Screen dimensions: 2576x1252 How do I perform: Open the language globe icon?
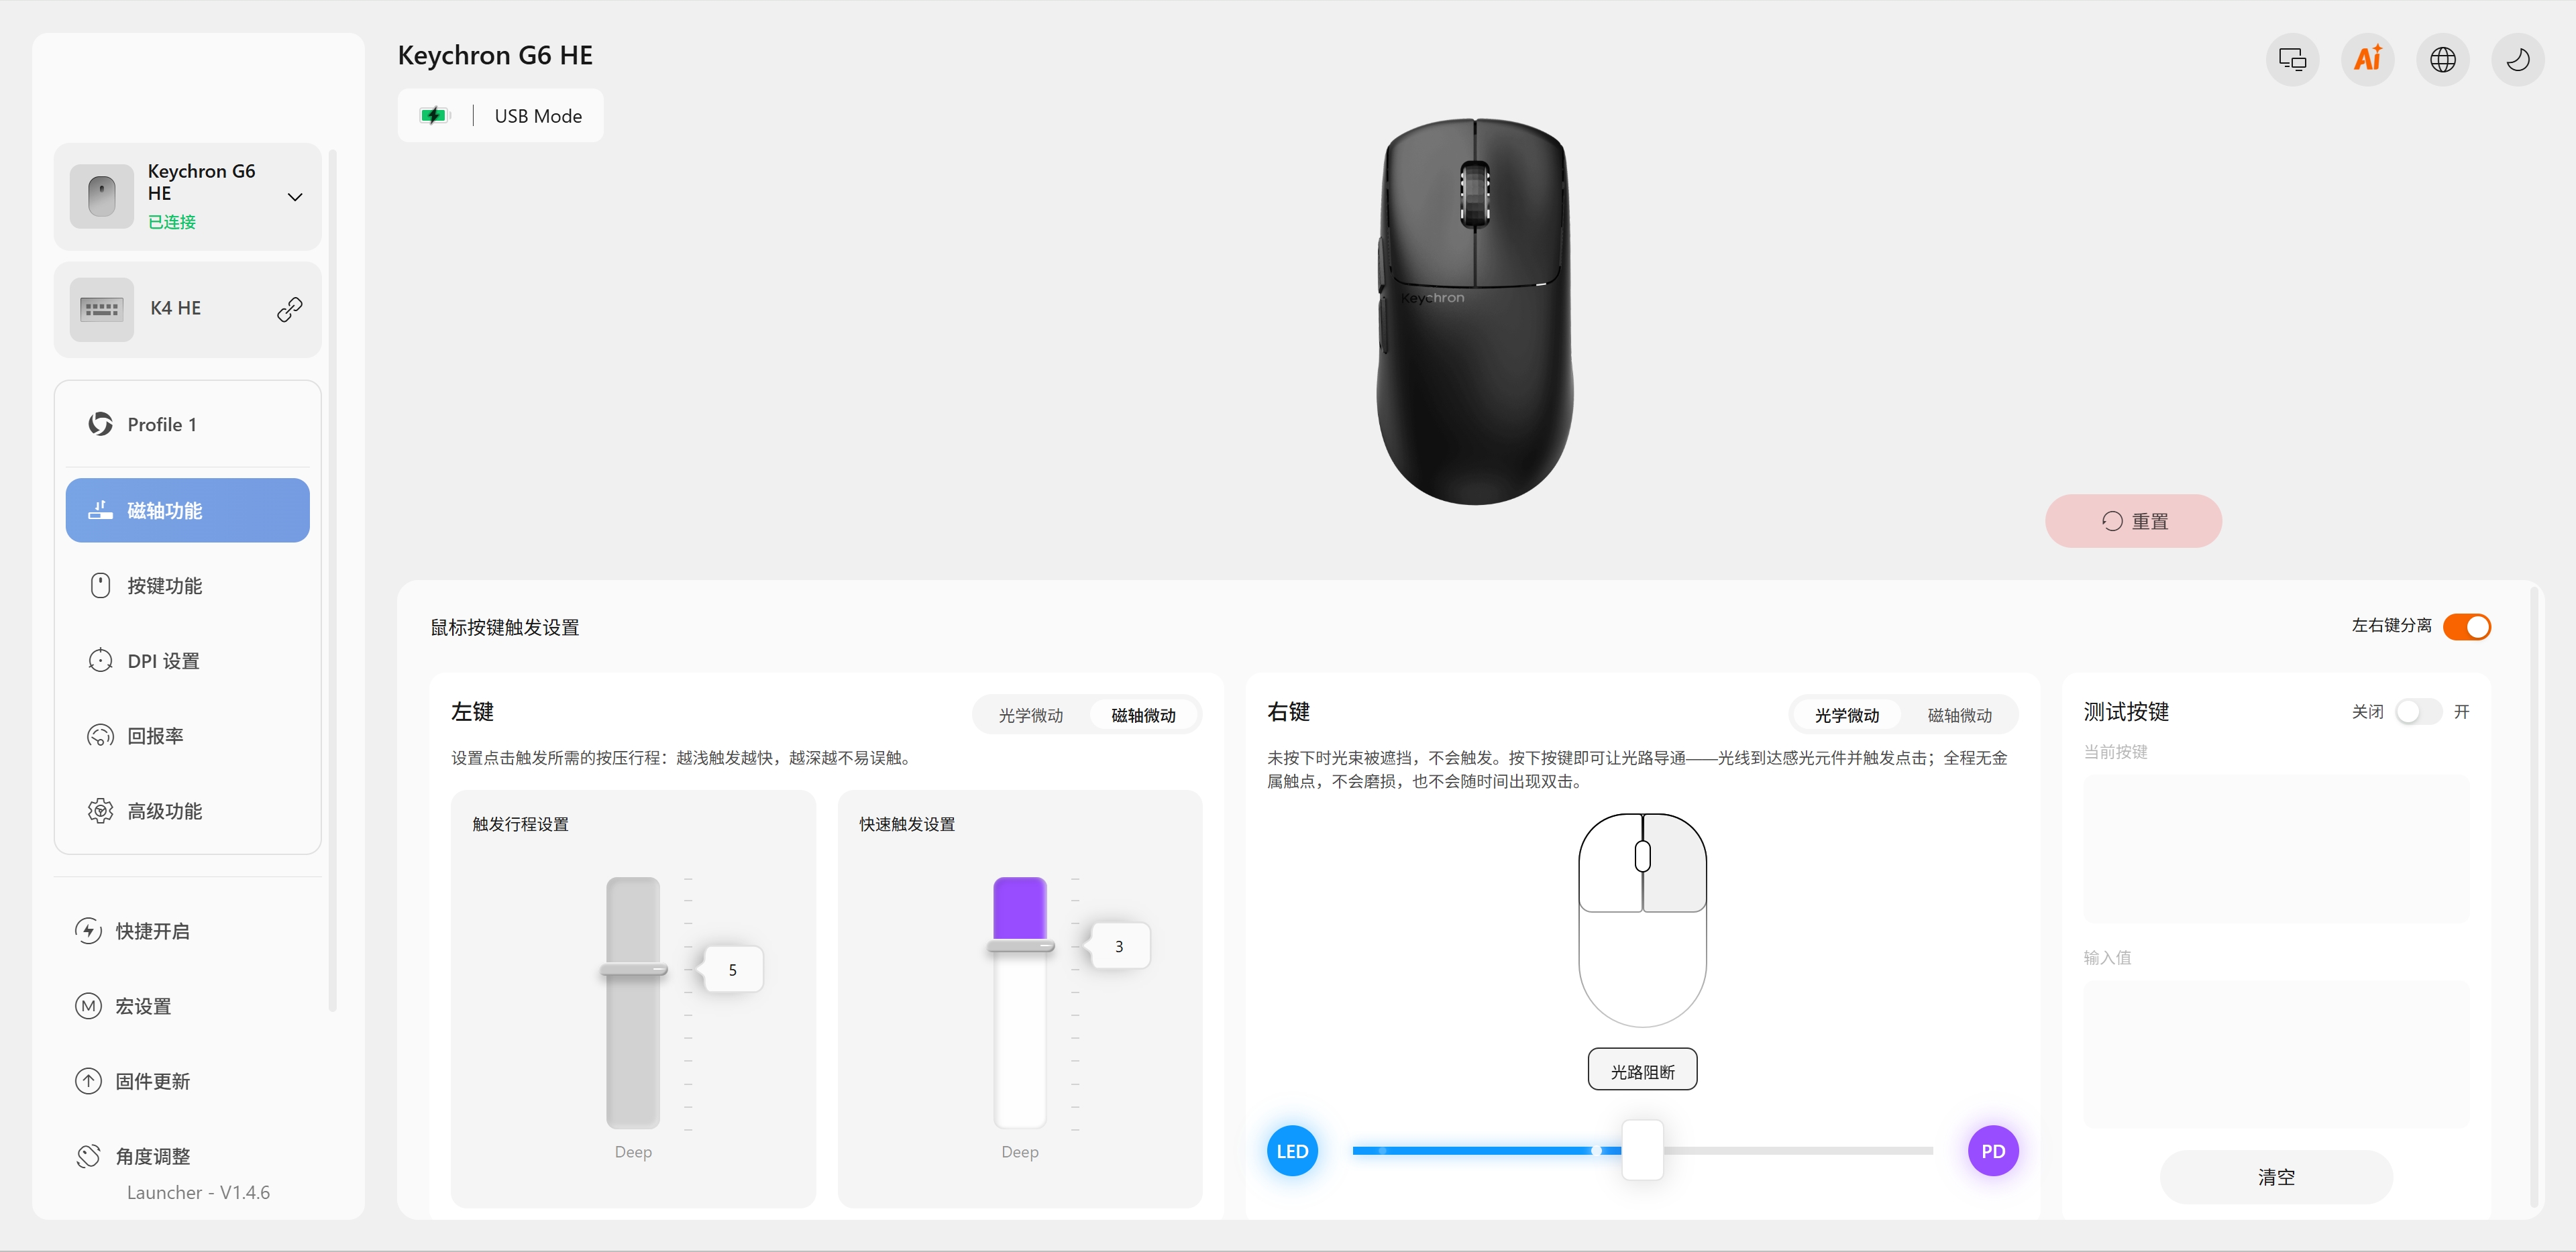[x=2443, y=60]
